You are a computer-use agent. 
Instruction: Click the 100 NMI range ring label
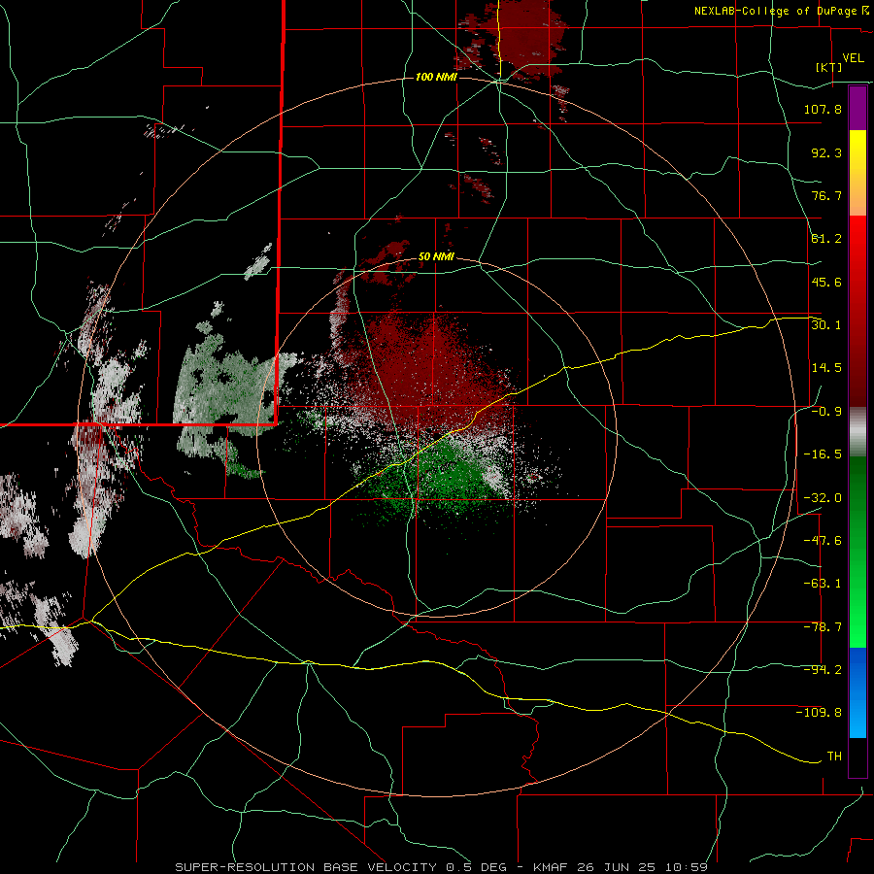[x=436, y=77]
